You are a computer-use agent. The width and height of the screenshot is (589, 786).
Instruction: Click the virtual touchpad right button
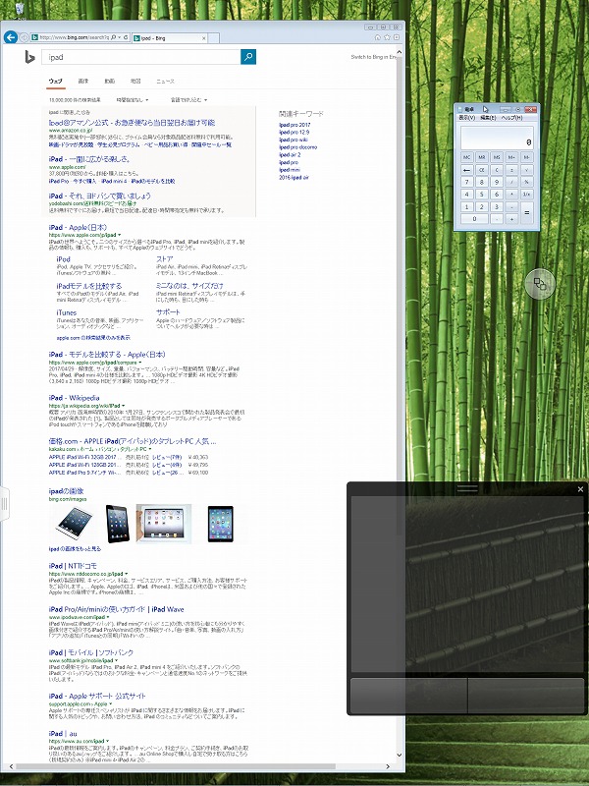(x=526, y=695)
